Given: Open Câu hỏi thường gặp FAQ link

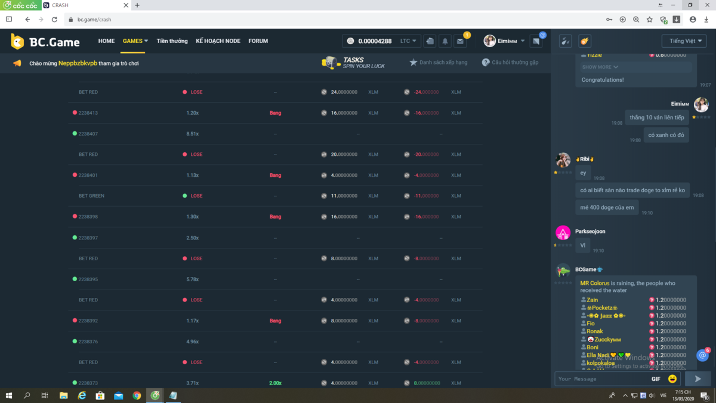Looking at the screenshot, I should (x=510, y=63).
